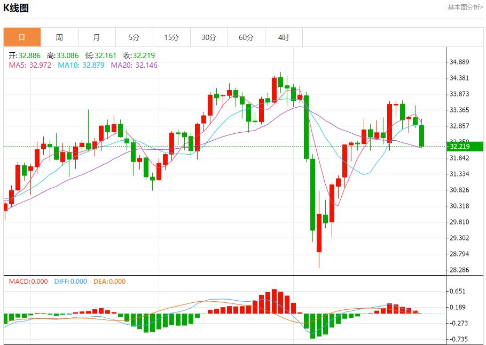Open the 基本面分析 link
Viewport: 486px width, 345px height.
click(x=465, y=7)
